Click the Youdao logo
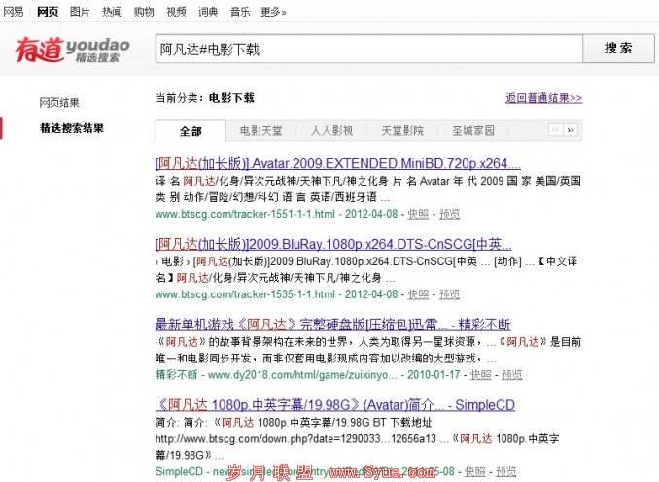This screenshot has width=659, height=482. (x=72, y=50)
